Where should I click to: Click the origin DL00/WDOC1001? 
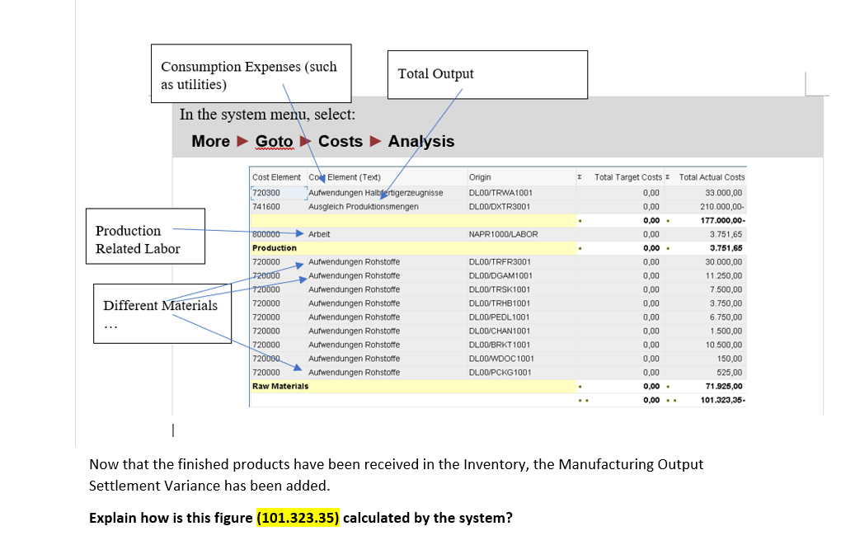click(501, 359)
